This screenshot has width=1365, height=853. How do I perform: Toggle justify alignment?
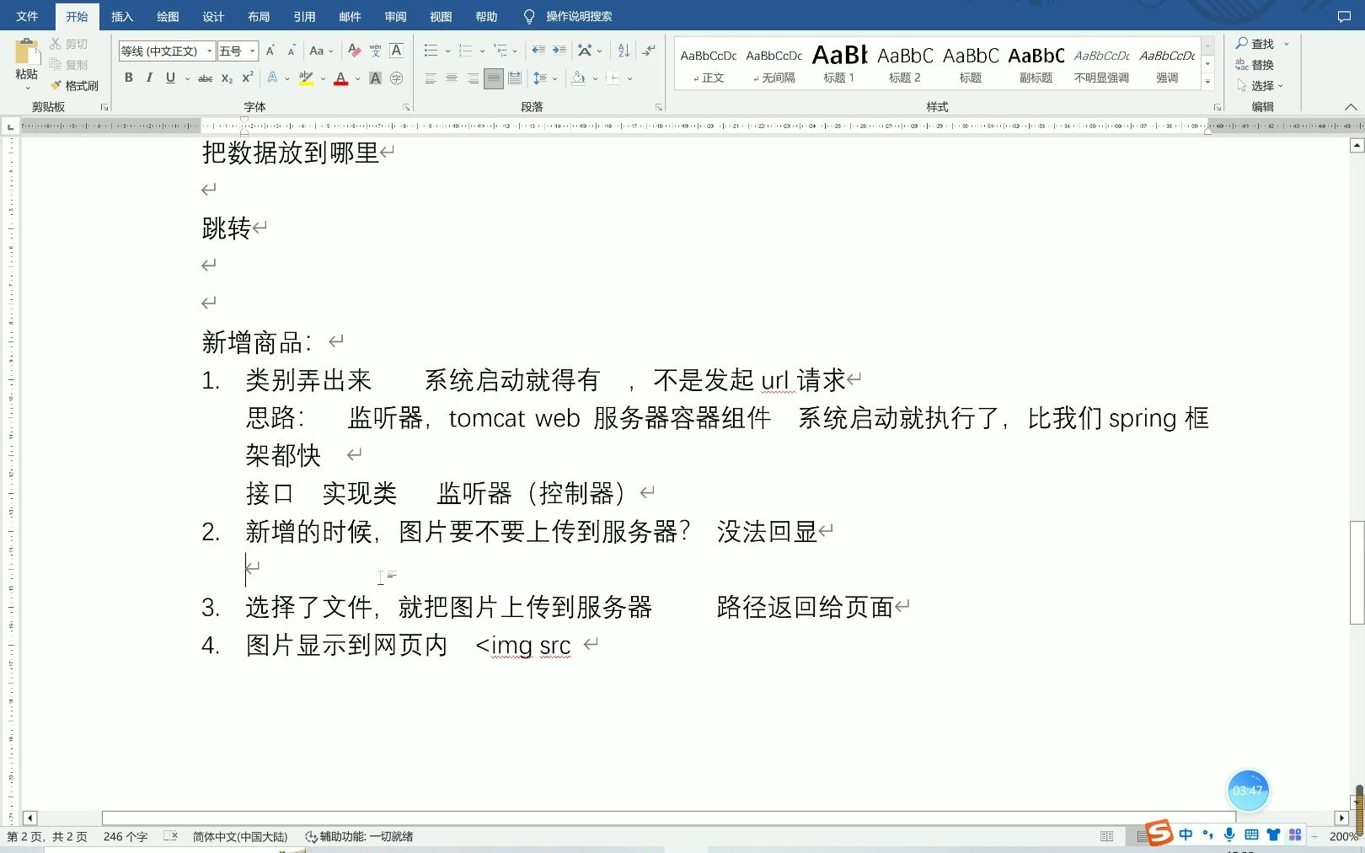pyautogui.click(x=494, y=78)
